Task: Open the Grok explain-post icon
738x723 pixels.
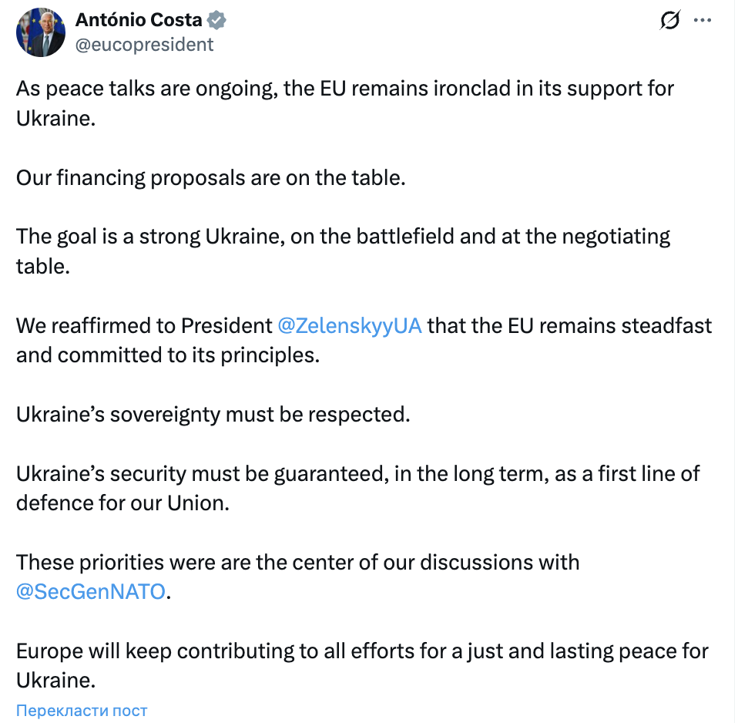Action: (670, 22)
